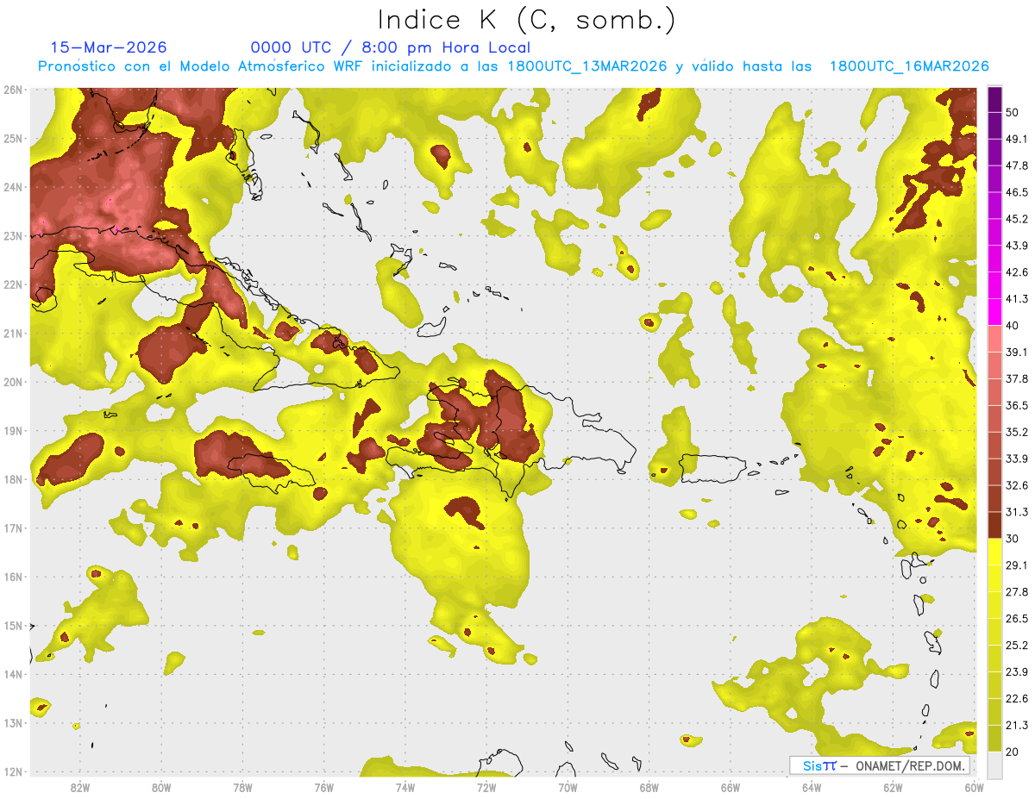Click the colorbar value 25.2
The image size is (1035, 799).
point(1017,646)
